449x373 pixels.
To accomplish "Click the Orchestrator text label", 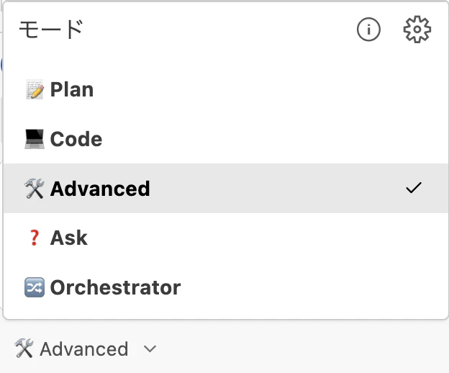I will (x=115, y=287).
